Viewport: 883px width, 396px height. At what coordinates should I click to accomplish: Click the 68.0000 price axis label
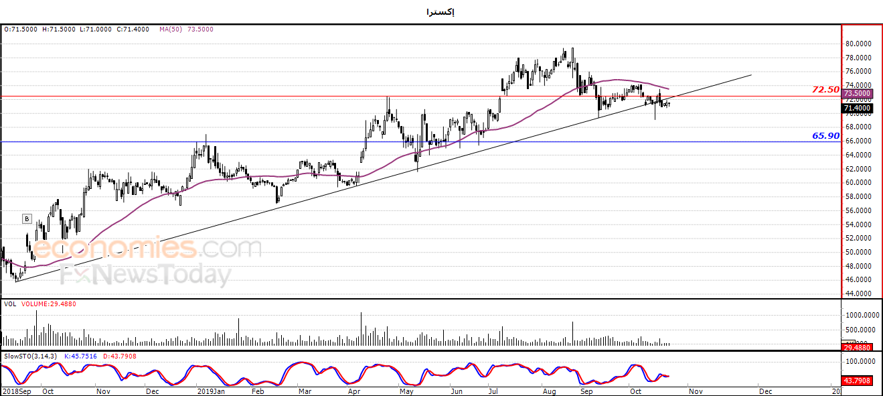858,127
